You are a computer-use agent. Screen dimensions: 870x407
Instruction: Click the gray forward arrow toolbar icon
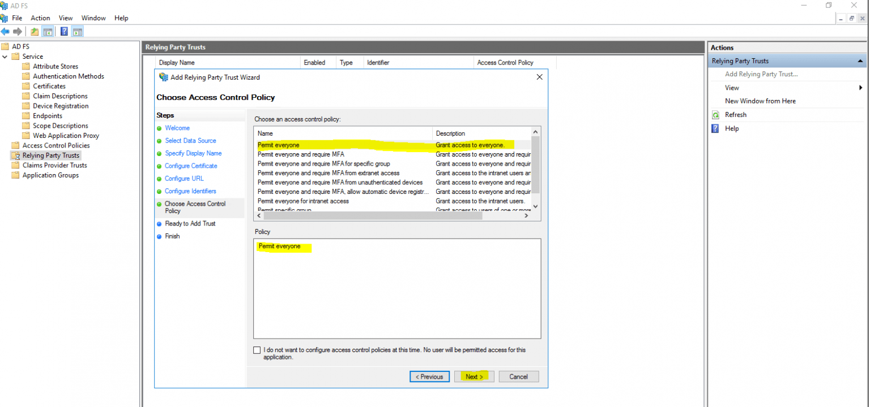pyautogui.click(x=17, y=31)
